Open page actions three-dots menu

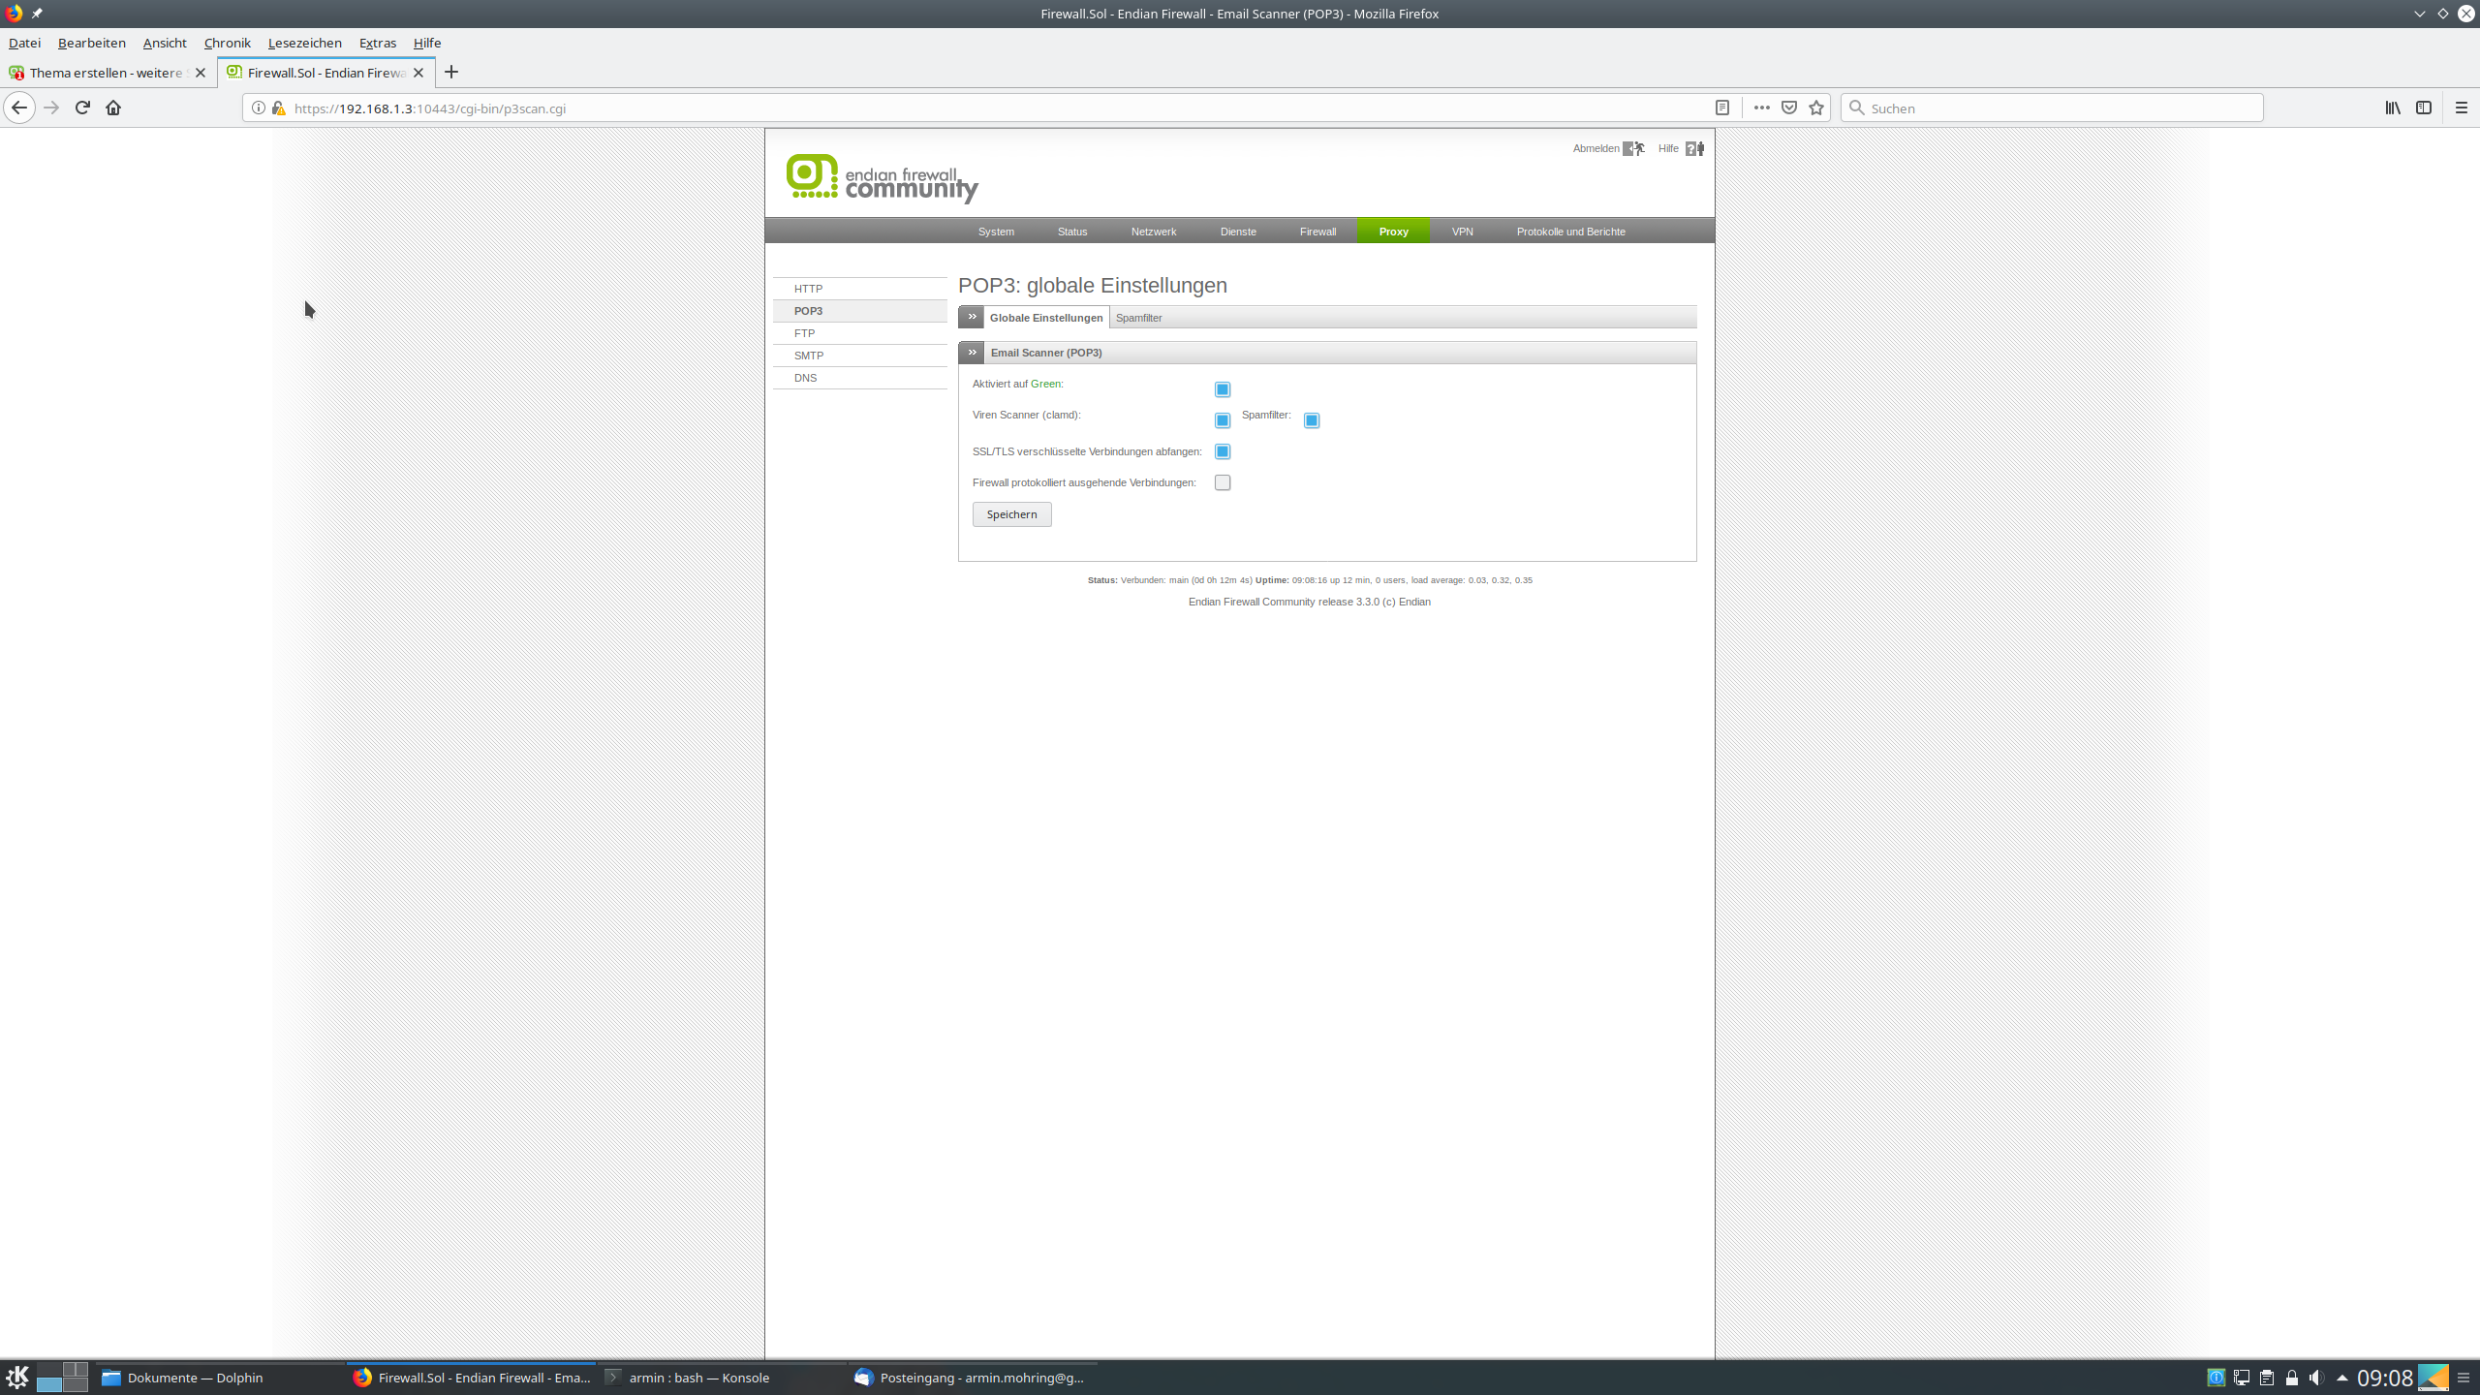click(1761, 108)
